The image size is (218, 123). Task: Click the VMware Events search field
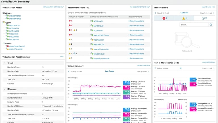coord(194,25)
